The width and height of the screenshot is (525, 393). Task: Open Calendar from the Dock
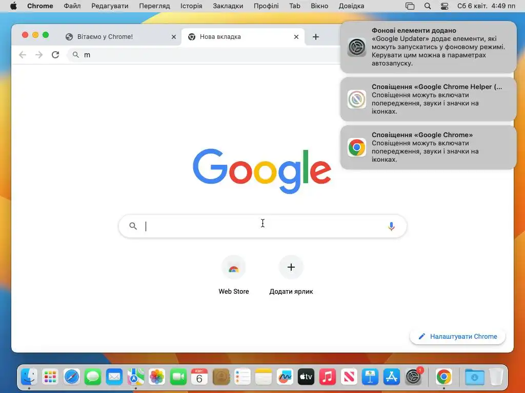[x=199, y=377]
